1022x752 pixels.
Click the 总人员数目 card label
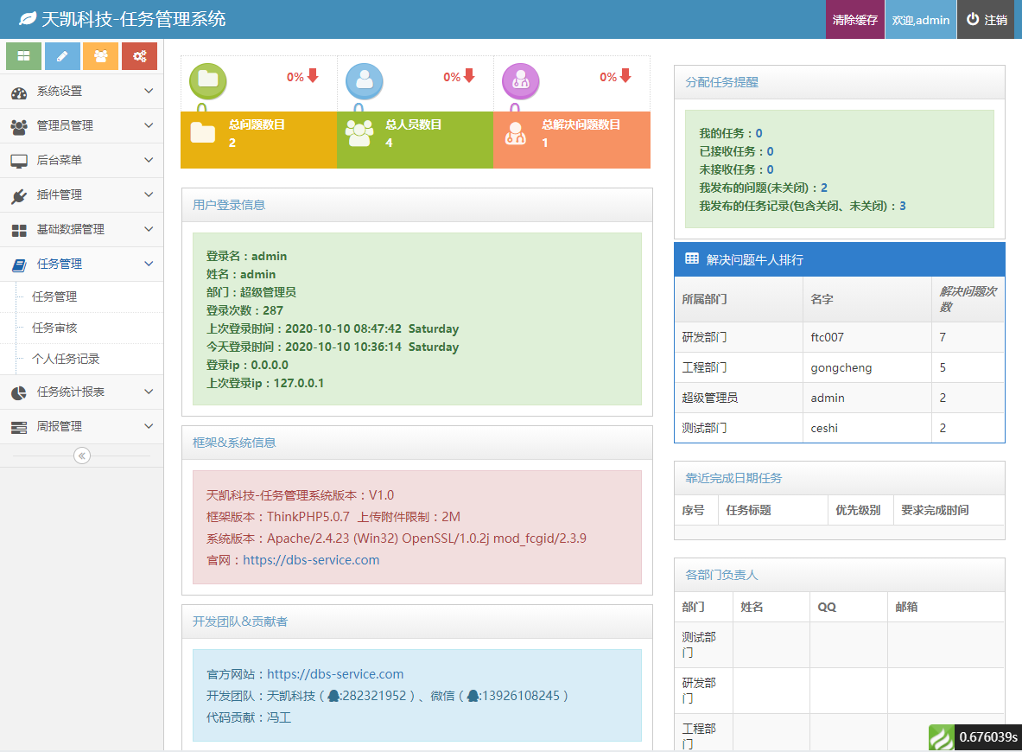[x=413, y=124]
